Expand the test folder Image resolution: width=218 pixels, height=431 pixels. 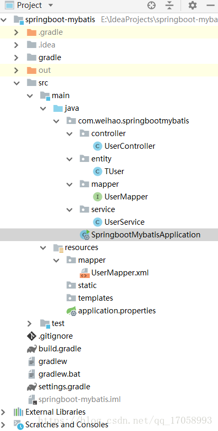30,324
